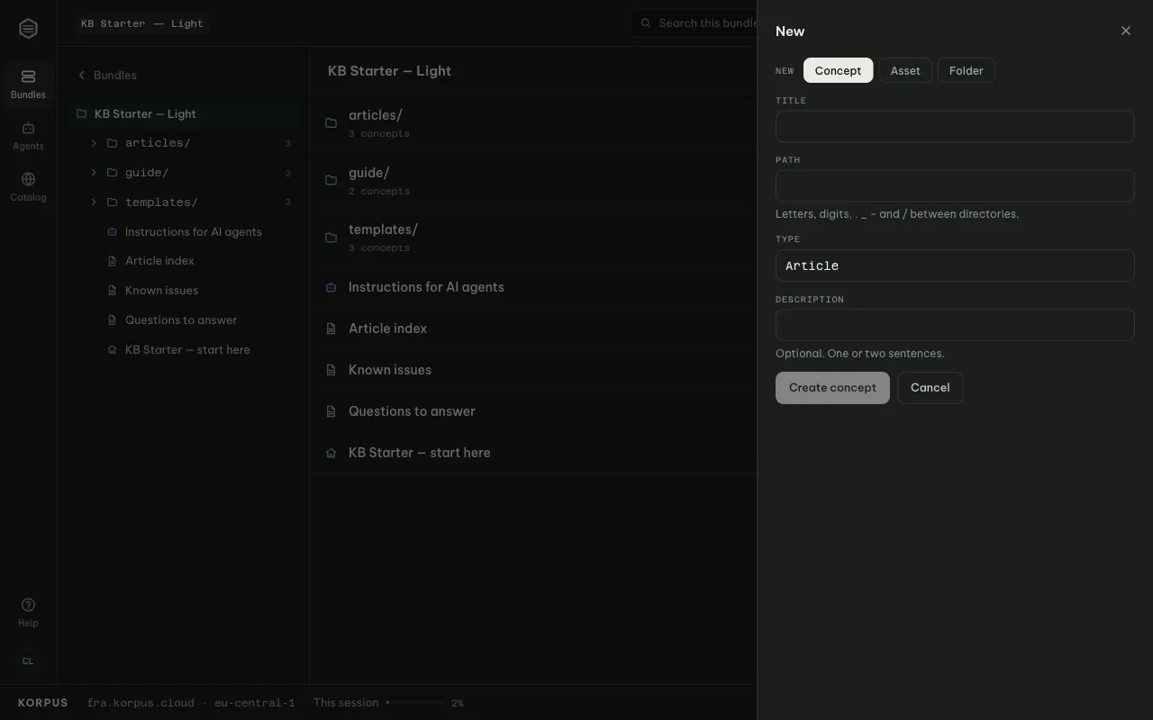1153x720 pixels.
Task: Click the agent icon beside Instructions for AI agents in main list
Action: tap(331, 287)
